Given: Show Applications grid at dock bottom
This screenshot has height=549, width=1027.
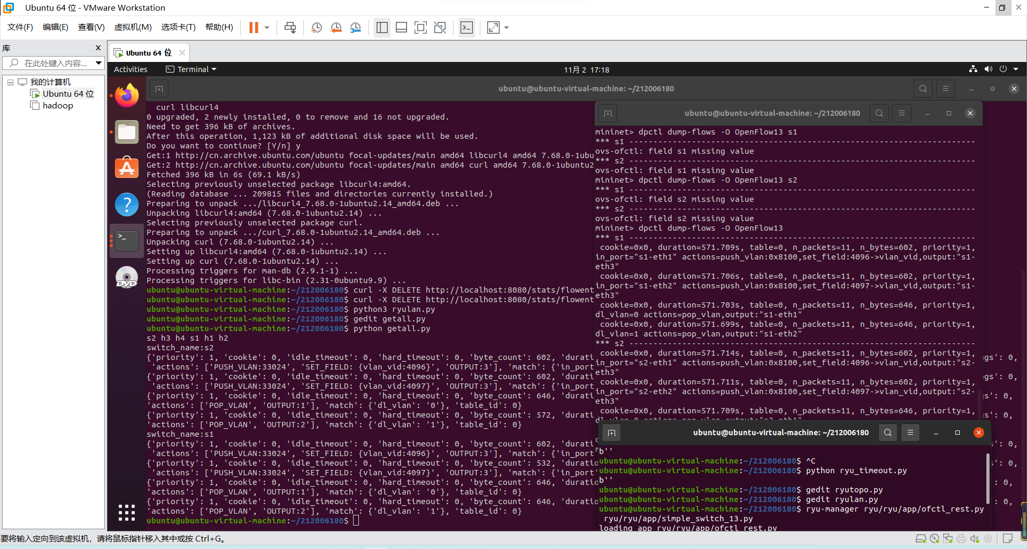Looking at the screenshot, I should (127, 513).
